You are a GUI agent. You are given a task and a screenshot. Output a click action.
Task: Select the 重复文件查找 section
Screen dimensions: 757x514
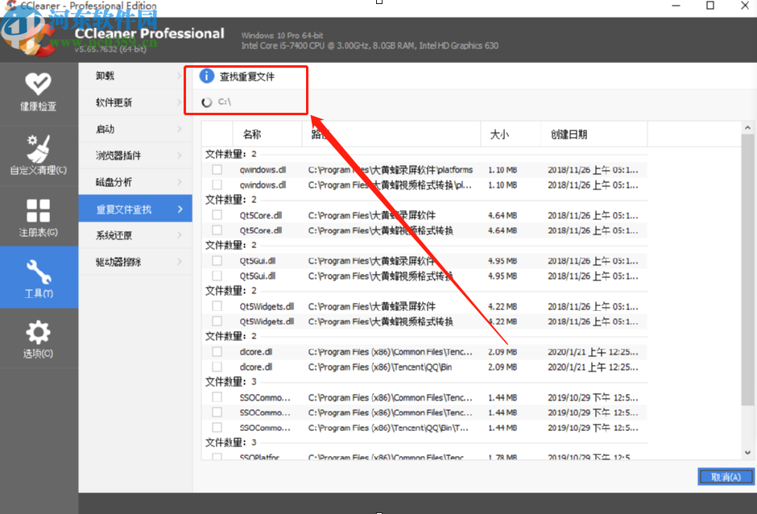pos(135,209)
